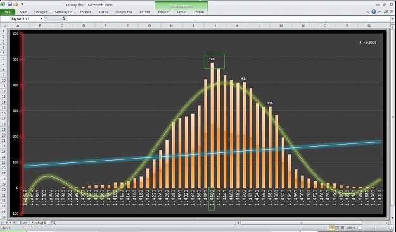Expand the formula bar with the chevron
The width and height of the screenshot is (396, 232).
pyautogui.click(x=392, y=18)
